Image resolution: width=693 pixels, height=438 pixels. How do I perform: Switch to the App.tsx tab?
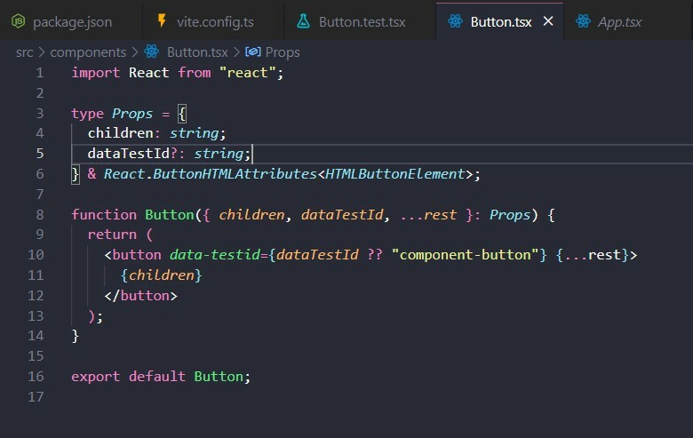point(618,21)
